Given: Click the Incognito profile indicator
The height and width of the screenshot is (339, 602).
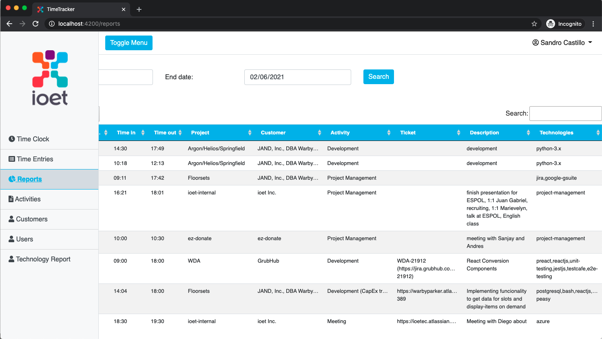Looking at the screenshot, I should click(x=564, y=24).
